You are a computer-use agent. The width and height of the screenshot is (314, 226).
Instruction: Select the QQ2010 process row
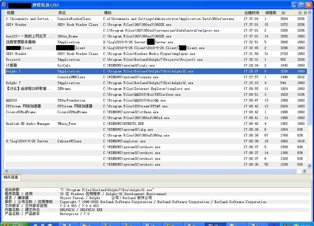(x=156, y=100)
